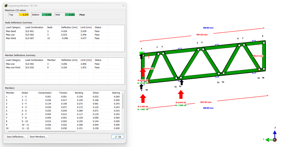Close the Engineering Members dialog
Viewport: 281px width, 147px height.
click(x=123, y=5)
